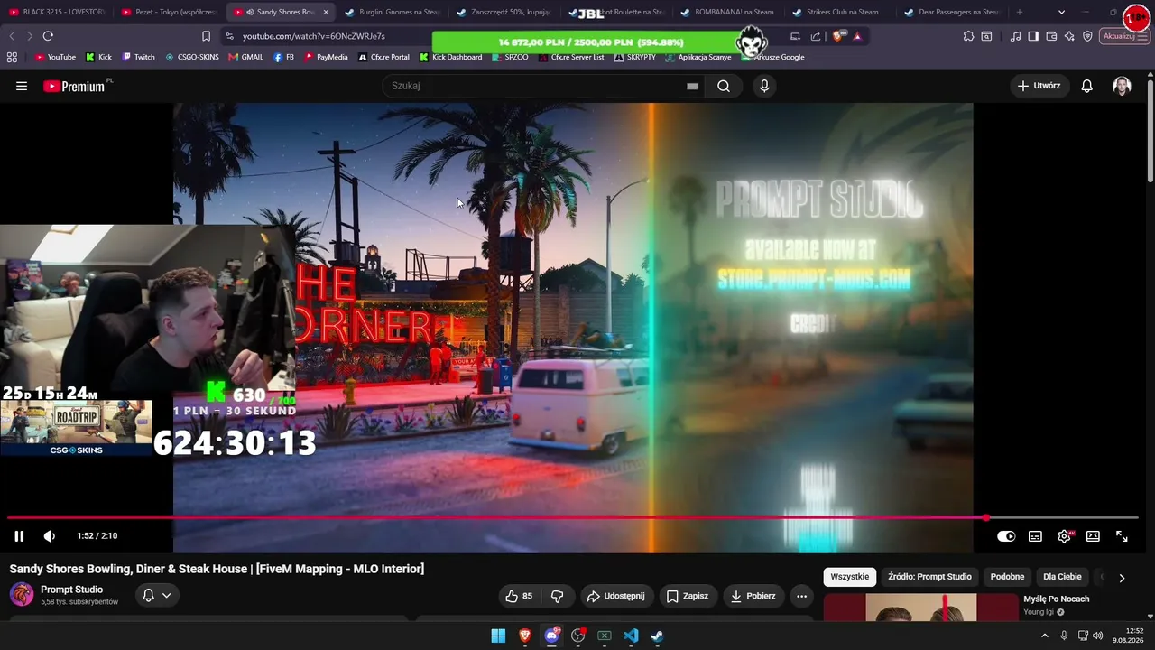The width and height of the screenshot is (1155, 650).
Task: Open the CSGO-SKINS bookmark
Action: (191, 57)
